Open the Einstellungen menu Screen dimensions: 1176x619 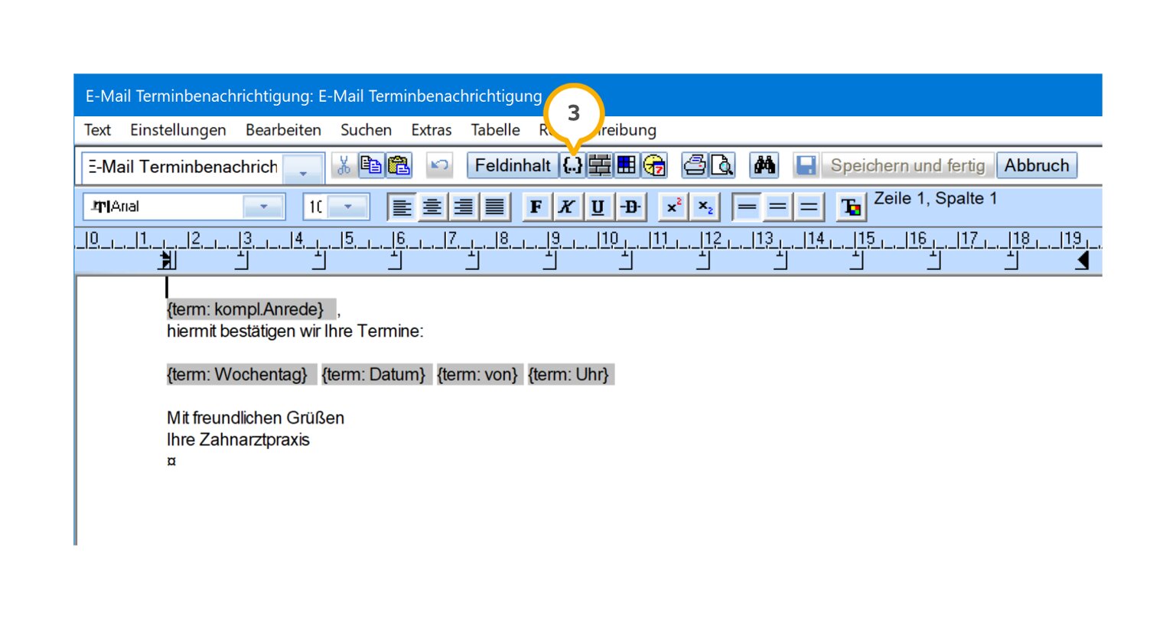tap(178, 130)
